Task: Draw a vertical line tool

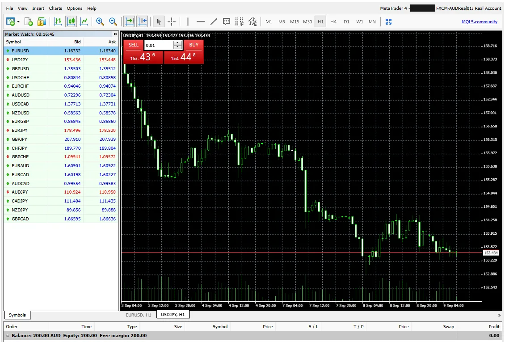Action: point(188,21)
